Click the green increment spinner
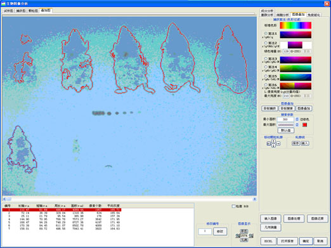 click(306, 51)
